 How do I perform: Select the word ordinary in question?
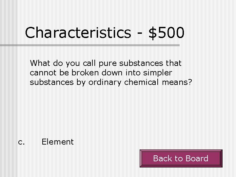105,83
